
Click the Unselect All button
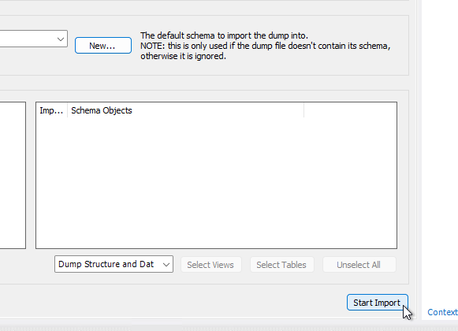pos(359,265)
